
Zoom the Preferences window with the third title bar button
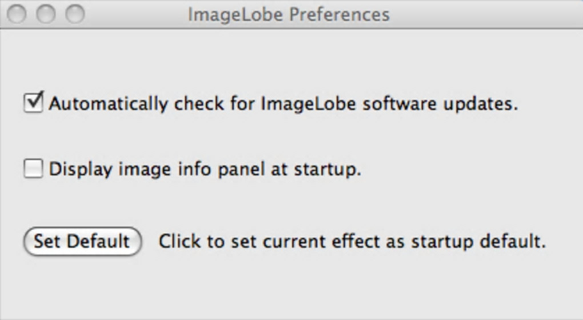(75, 14)
